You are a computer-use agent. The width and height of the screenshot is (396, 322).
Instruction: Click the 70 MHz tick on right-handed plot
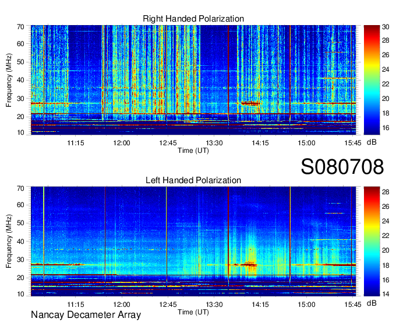(20, 27)
